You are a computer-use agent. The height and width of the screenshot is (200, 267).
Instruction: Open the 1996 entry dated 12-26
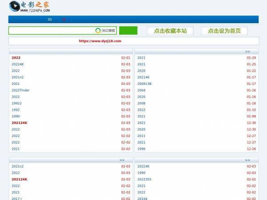pyautogui.click(x=142, y=149)
